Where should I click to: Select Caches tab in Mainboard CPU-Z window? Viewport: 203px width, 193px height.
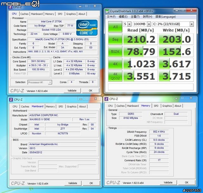(x=25, y=106)
